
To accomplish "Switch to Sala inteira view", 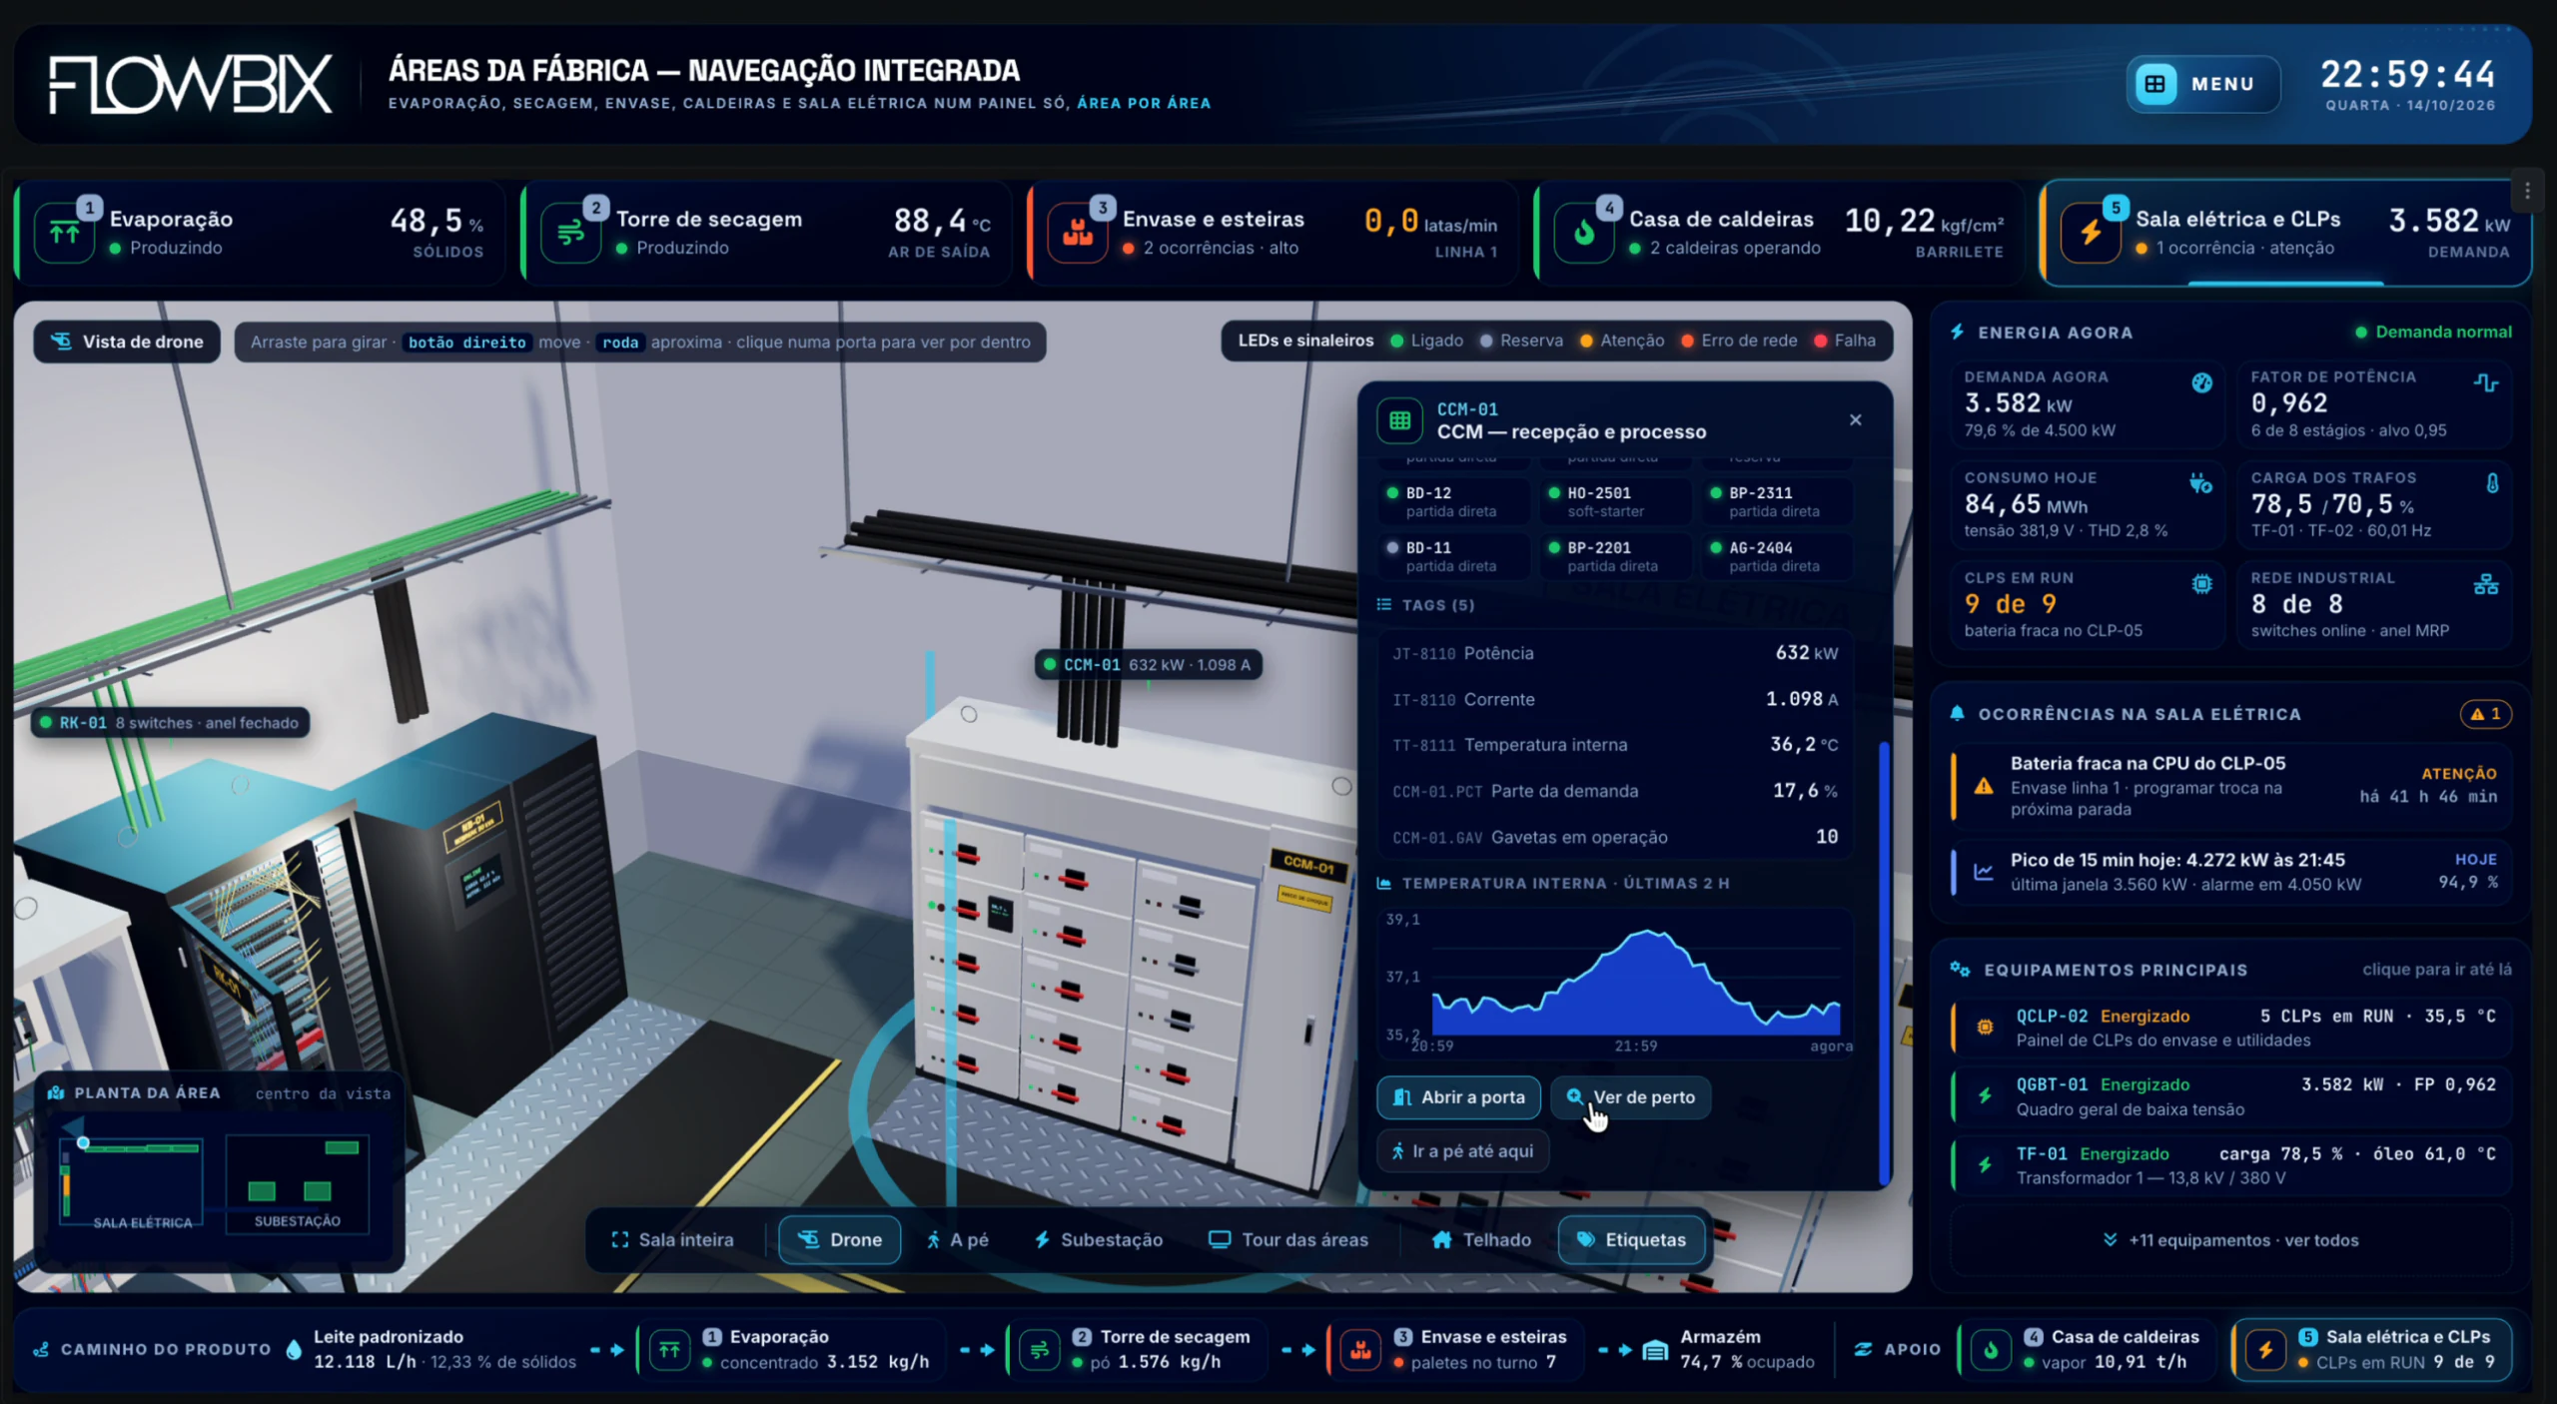I will (x=672, y=1240).
